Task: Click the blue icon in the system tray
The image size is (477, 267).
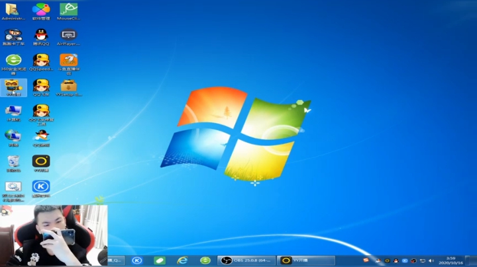Action: pos(405,260)
